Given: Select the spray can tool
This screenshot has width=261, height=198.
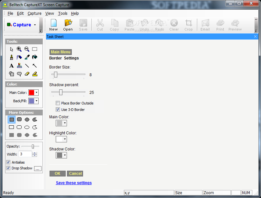Looking at the screenshot, I should pos(19,57).
